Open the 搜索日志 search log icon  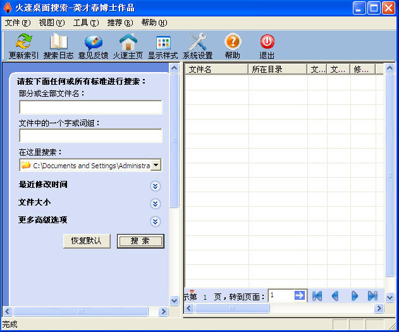[x=59, y=42]
